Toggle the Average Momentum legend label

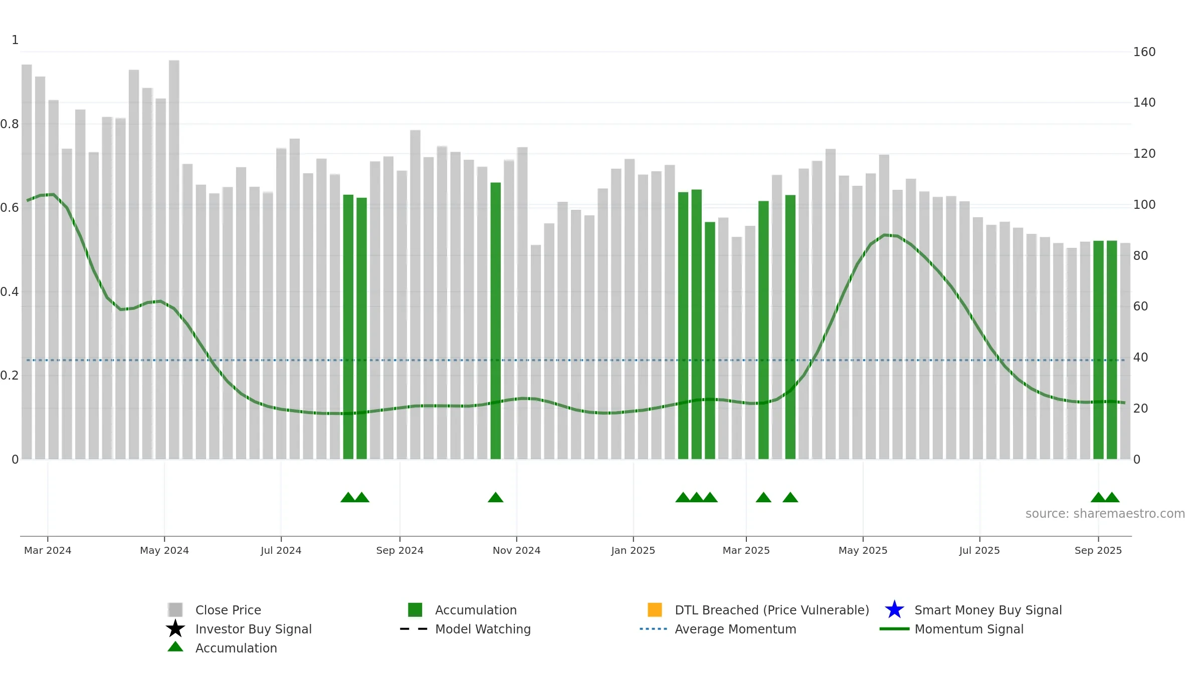[735, 629]
